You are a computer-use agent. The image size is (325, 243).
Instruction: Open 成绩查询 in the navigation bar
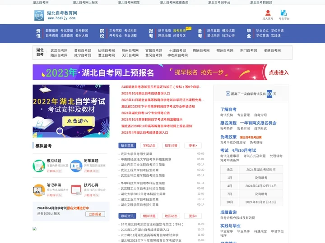click(x=67, y=36)
